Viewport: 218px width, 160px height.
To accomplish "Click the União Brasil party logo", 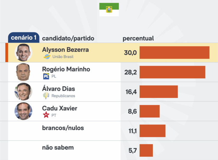I will [x=47, y=57].
